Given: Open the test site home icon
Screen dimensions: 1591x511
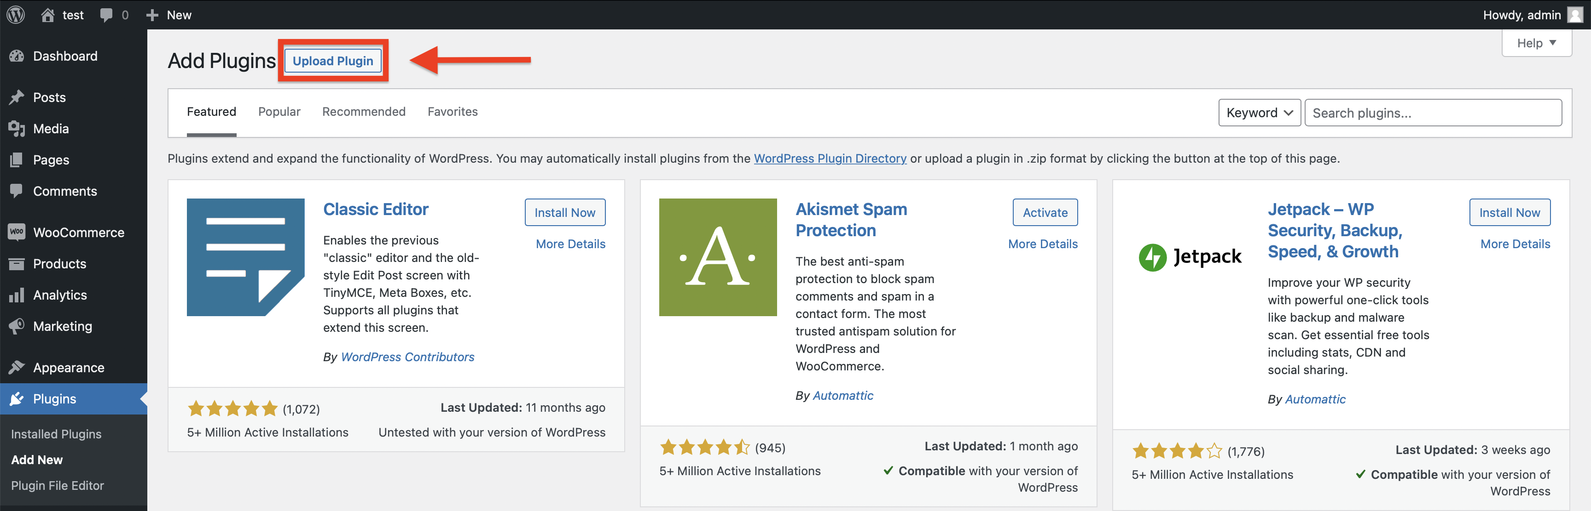Looking at the screenshot, I should pos(47,15).
